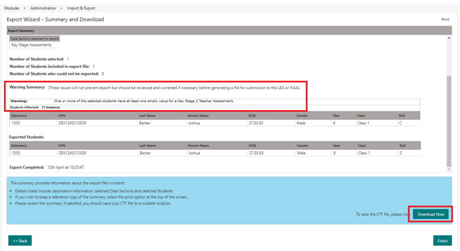Screen dimensions: 460x251
Task: Open the Administration breadcrumb
Action: [43, 8]
